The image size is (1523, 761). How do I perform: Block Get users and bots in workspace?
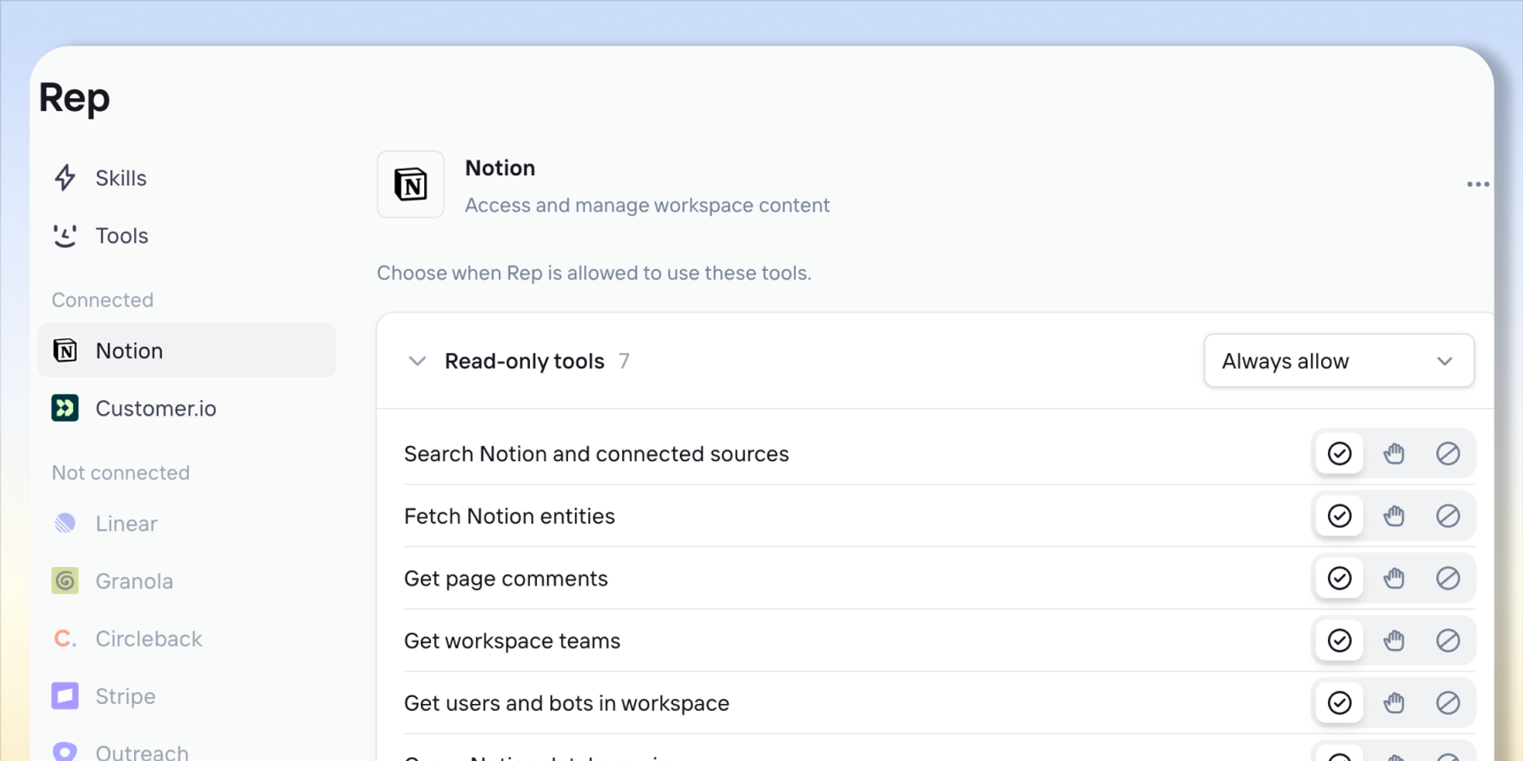coord(1448,703)
